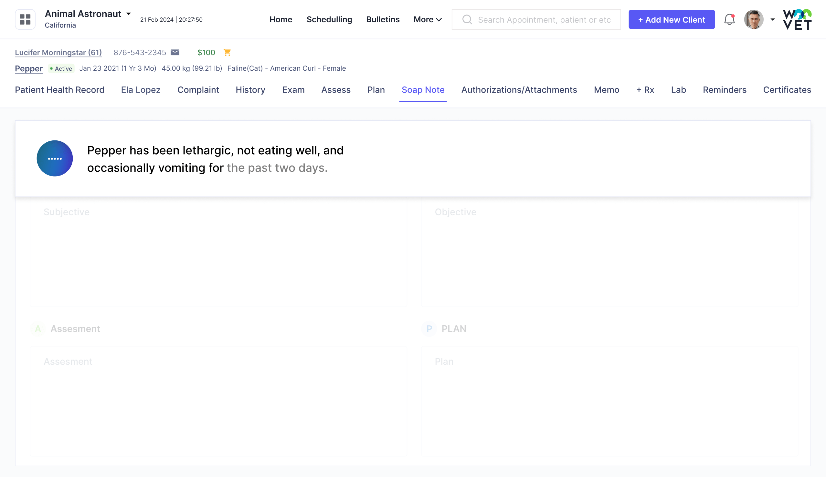826x477 pixels.
Task: Click the notification bell icon
Action: click(x=729, y=20)
